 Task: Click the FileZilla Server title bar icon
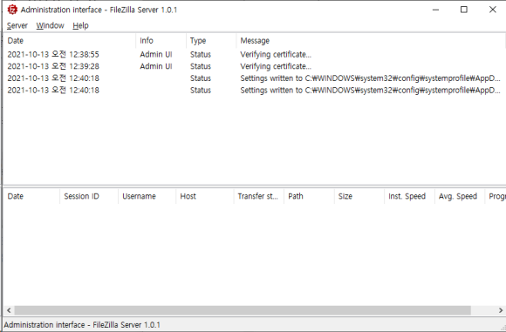[12, 10]
